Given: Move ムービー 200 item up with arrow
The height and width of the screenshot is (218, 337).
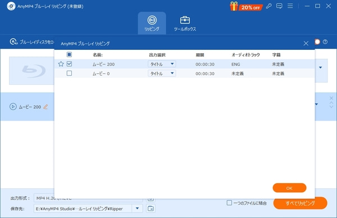Looking at the screenshot, I should 331,103.
